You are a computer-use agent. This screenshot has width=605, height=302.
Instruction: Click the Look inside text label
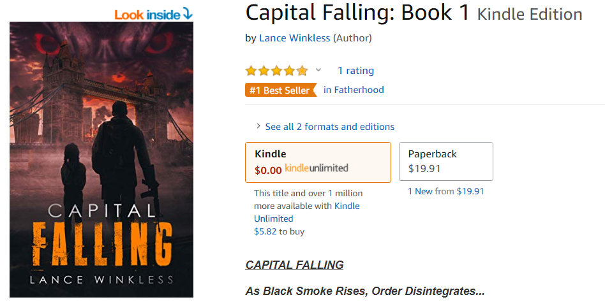(147, 15)
